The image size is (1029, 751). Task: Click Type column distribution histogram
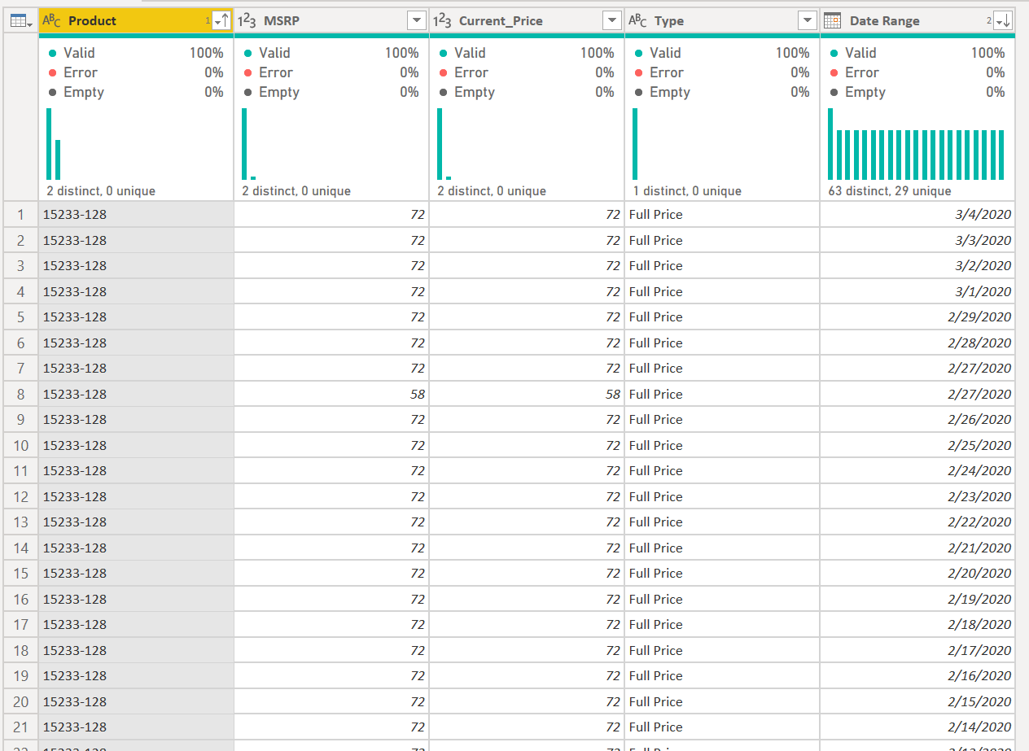[635, 144]
